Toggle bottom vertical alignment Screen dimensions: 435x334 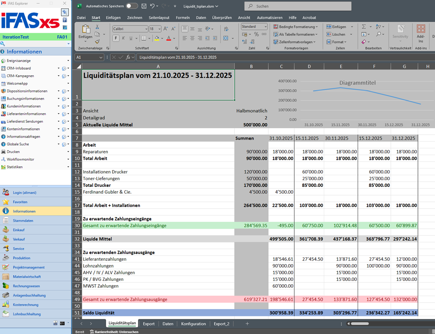click(200, 29)
